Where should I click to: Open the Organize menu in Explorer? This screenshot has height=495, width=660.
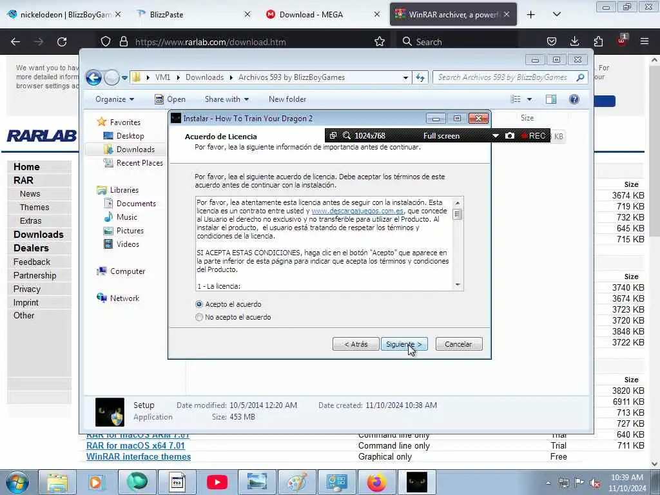click(115, 99)
